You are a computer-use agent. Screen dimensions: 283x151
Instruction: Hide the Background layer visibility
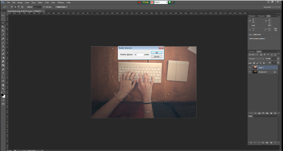pyautogui.click(x=250, y=72)
